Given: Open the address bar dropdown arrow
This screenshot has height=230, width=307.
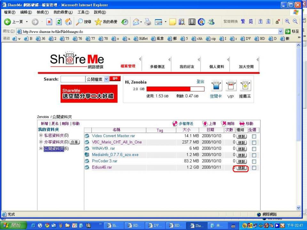Looking at the screenshot, I should [280, 31].
